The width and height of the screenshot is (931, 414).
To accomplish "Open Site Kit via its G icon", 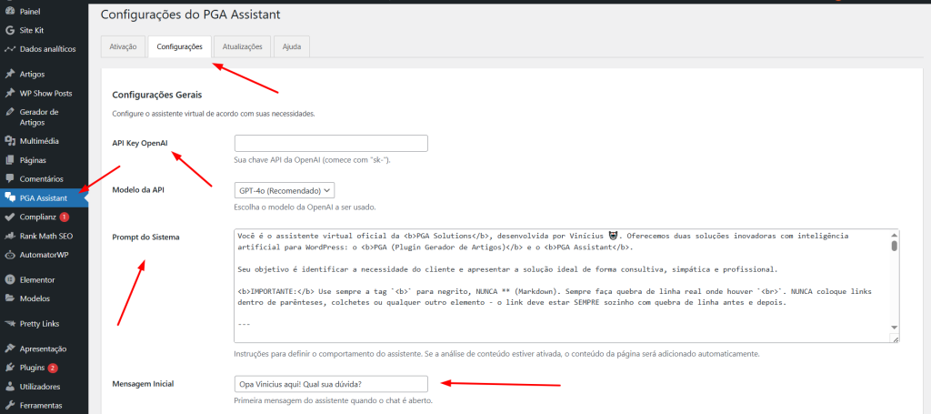I will (x=9, y=30).
